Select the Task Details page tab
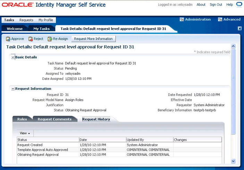Viewport: 244px width, 170px height. tap(113, 29)
